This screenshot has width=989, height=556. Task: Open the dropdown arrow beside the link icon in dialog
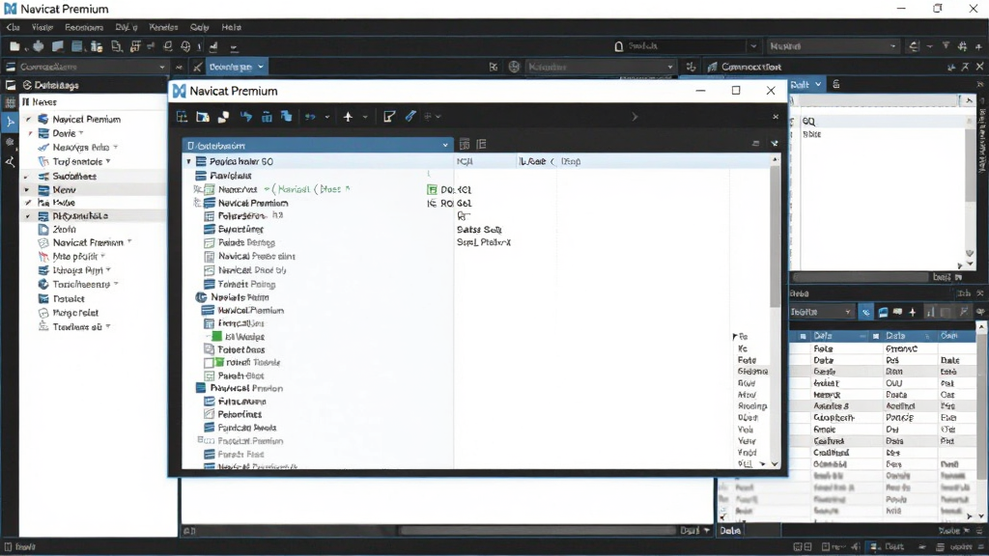point(326,117)
